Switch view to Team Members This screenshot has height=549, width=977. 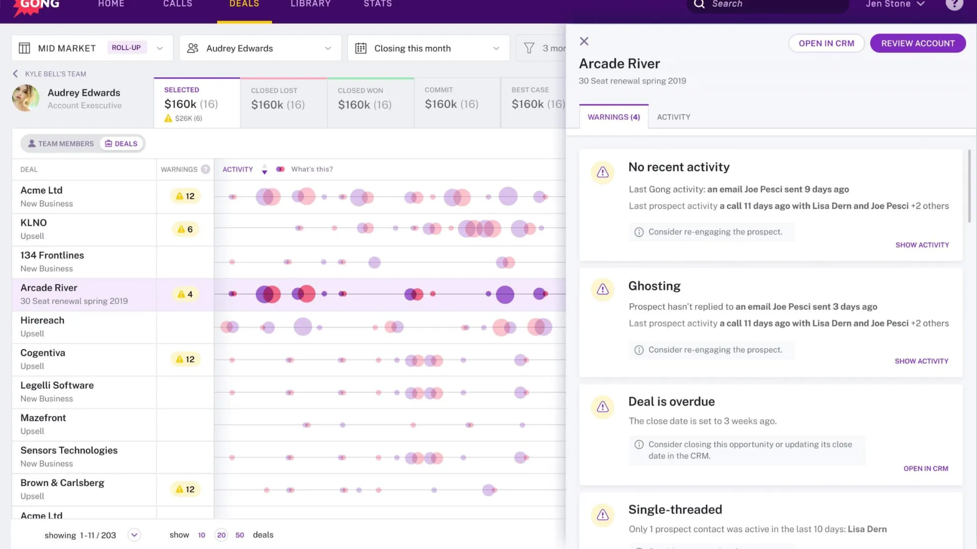coord(61,144)
